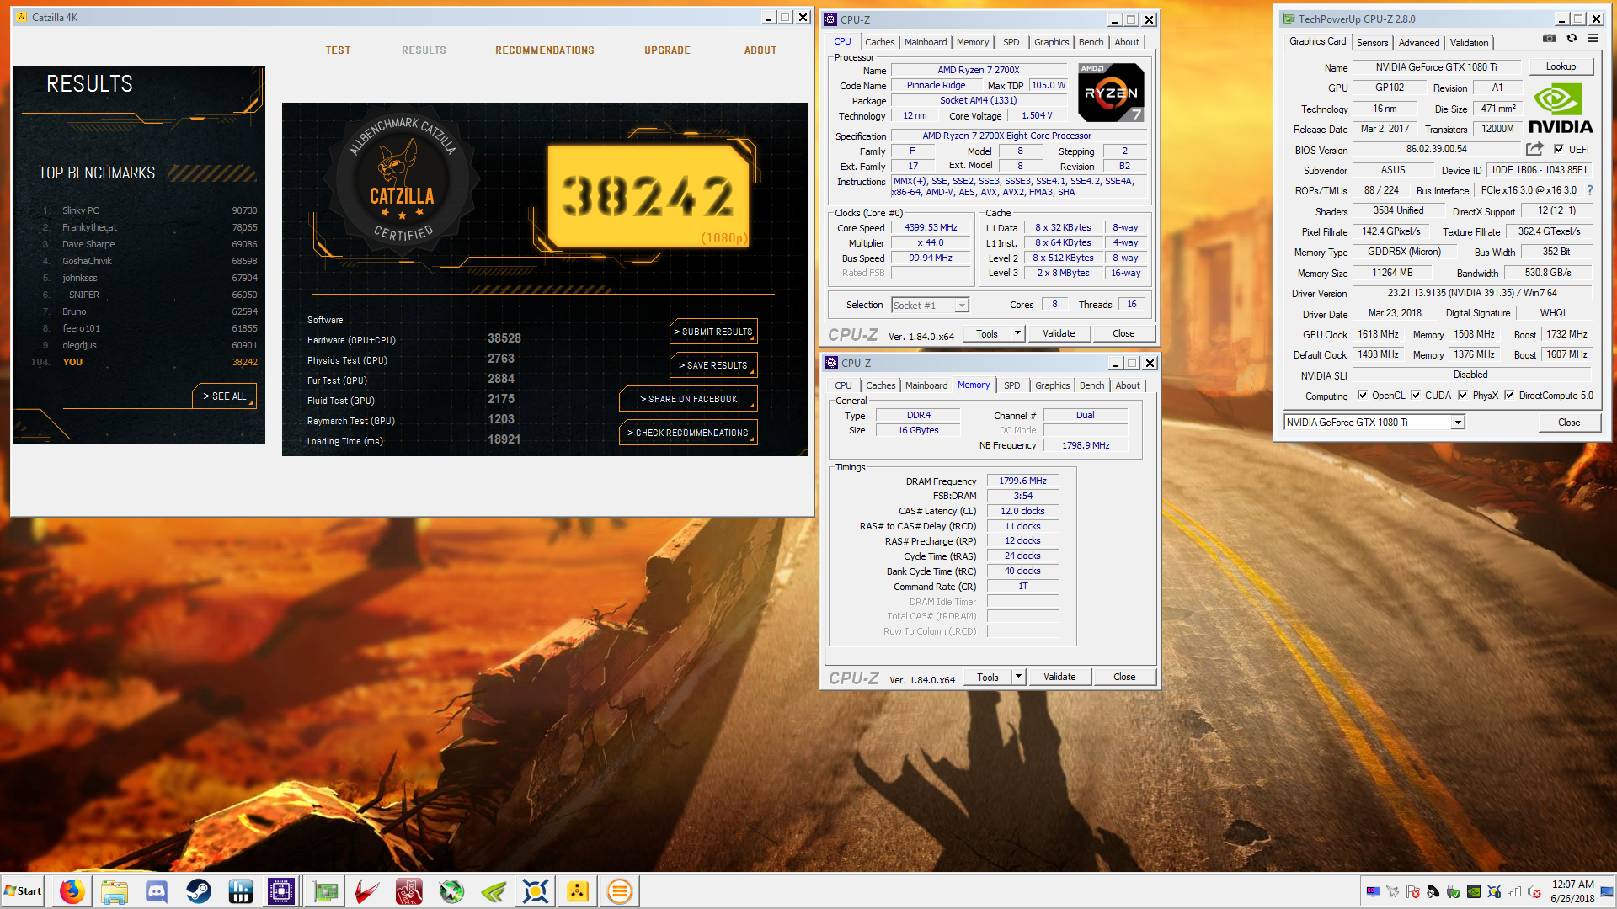The width and height of the screenshot is (1617, 909).
Task: Toggle the UEFI checkbox in GPU-Z
Action: click(x=1559, y=150)
